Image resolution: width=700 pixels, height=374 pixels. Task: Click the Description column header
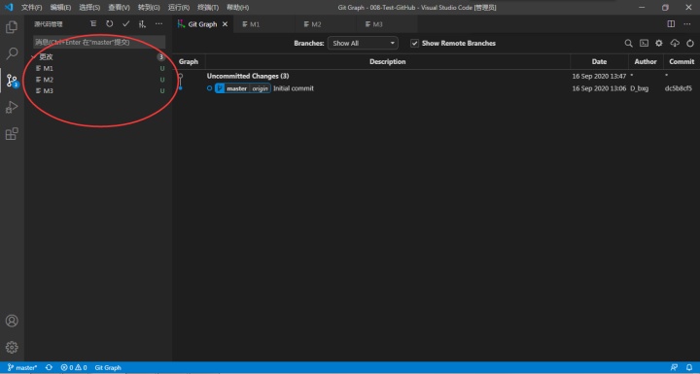pos(388,61)
